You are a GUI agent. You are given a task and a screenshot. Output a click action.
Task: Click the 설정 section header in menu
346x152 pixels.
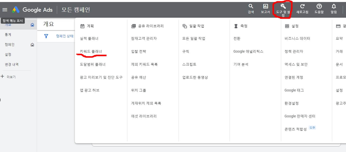pos(292,26)
